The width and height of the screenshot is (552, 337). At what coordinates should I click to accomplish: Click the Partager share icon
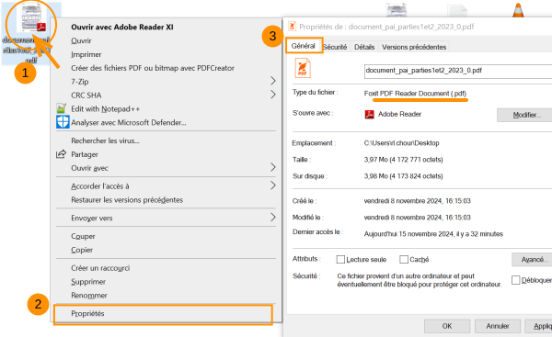(x=61, y=154)
